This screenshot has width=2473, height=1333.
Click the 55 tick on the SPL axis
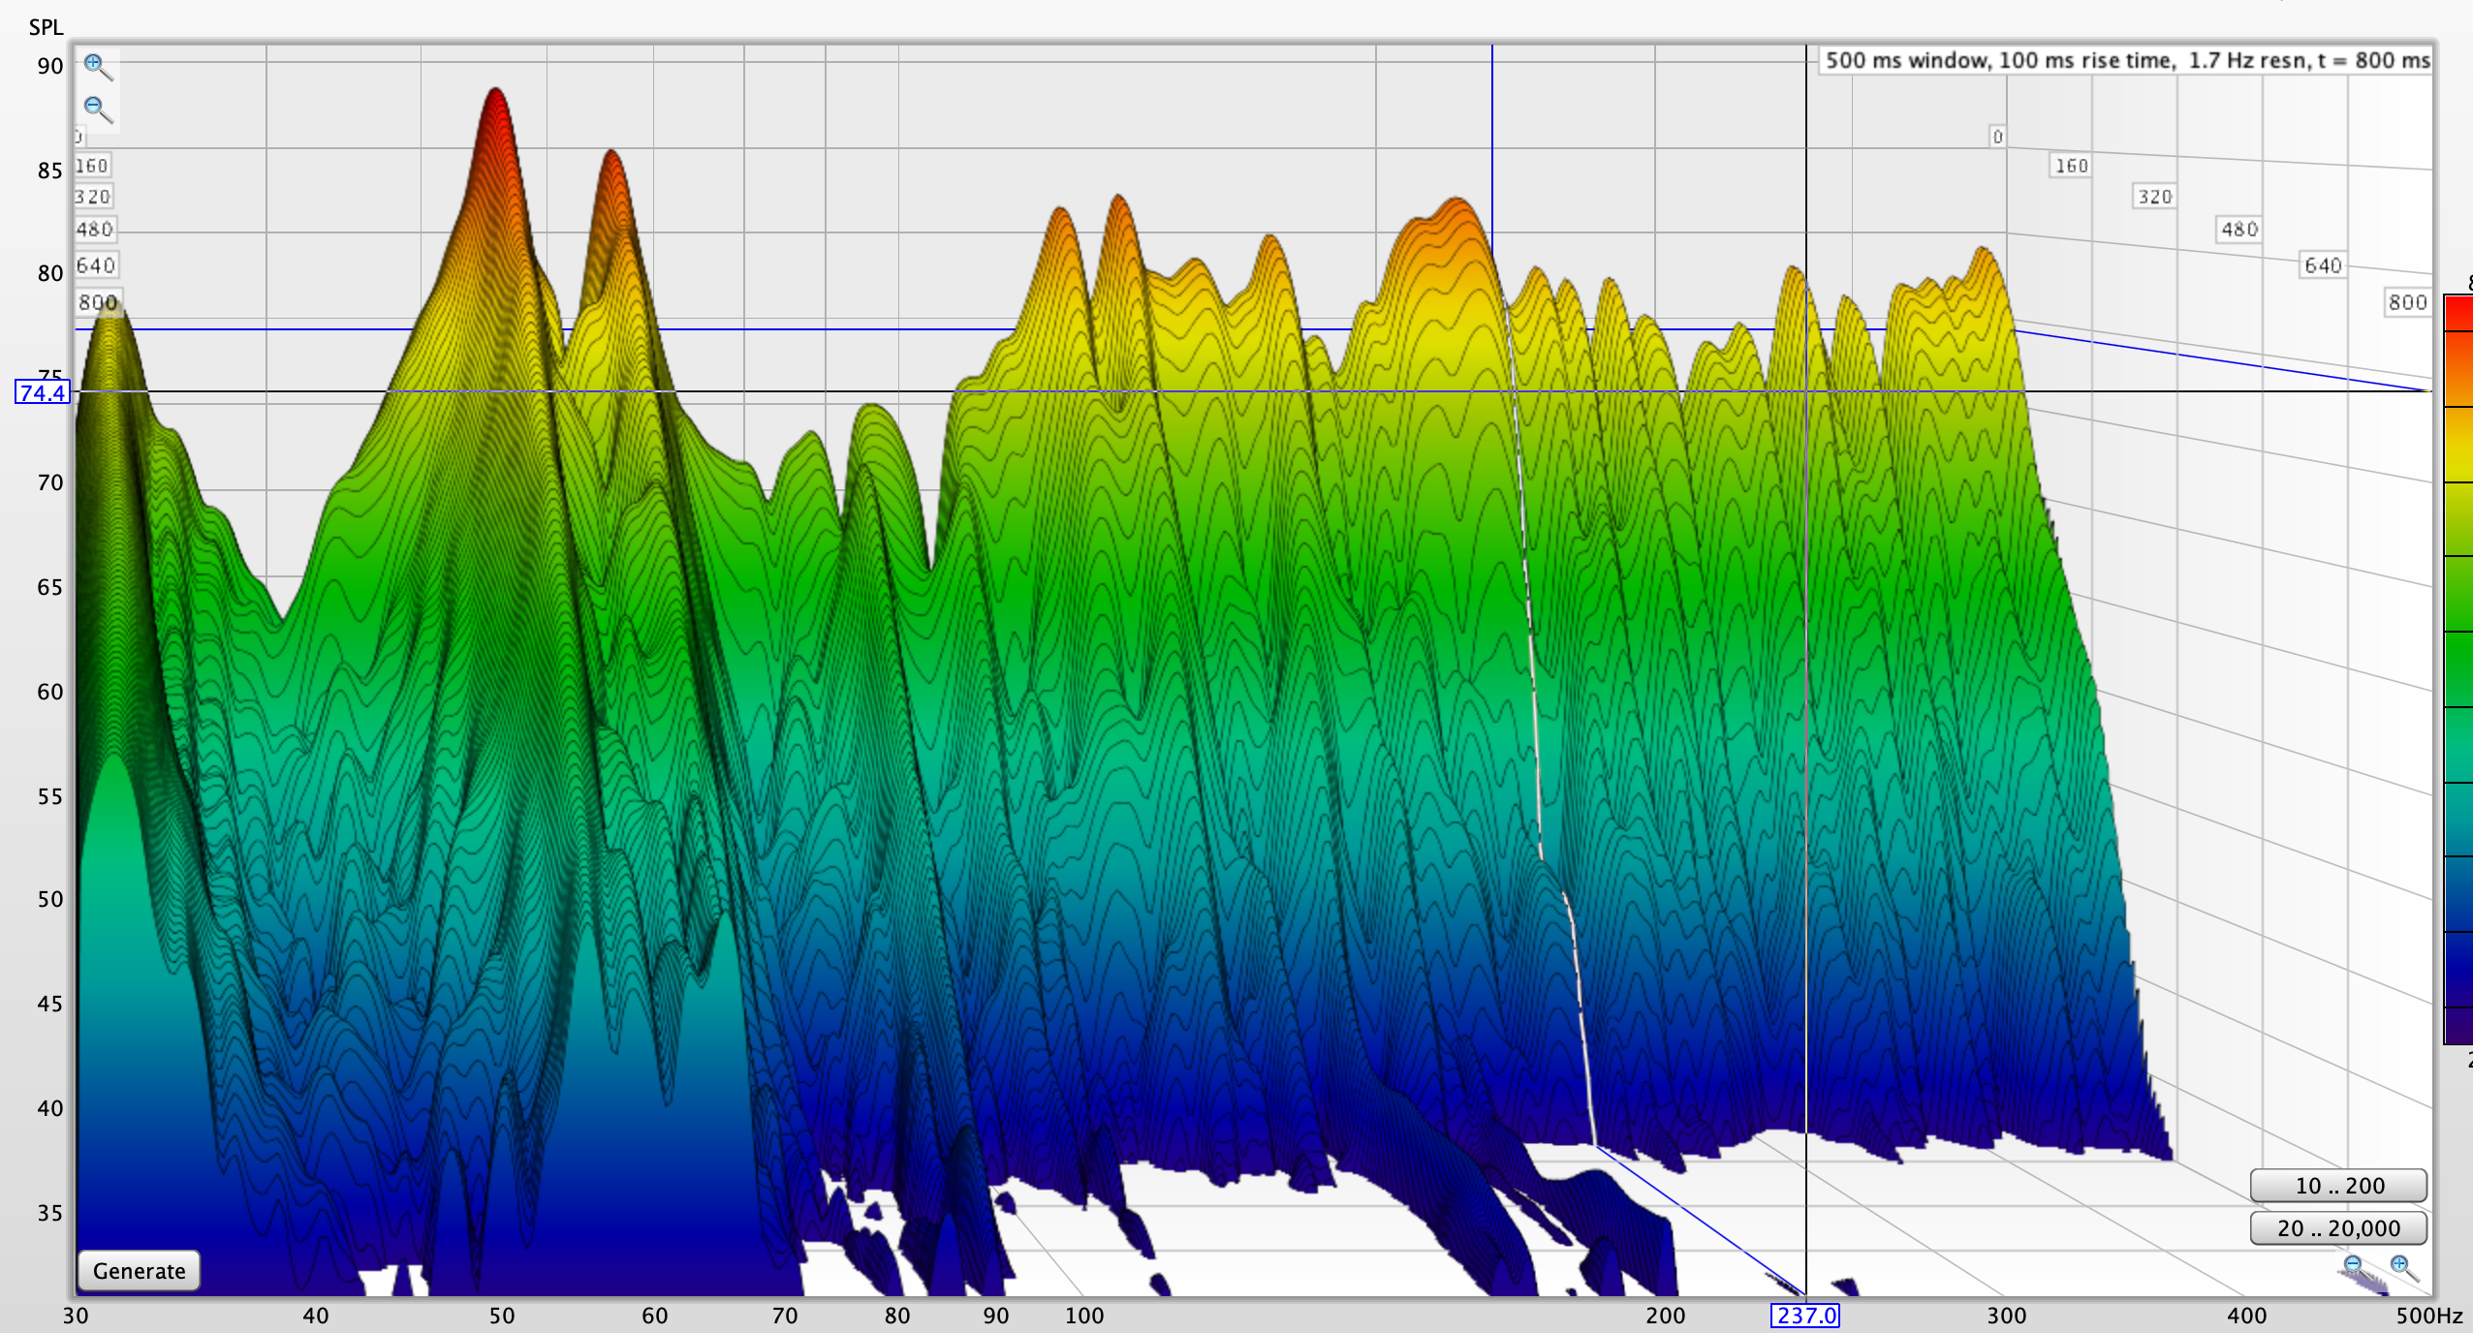[49, 796]
